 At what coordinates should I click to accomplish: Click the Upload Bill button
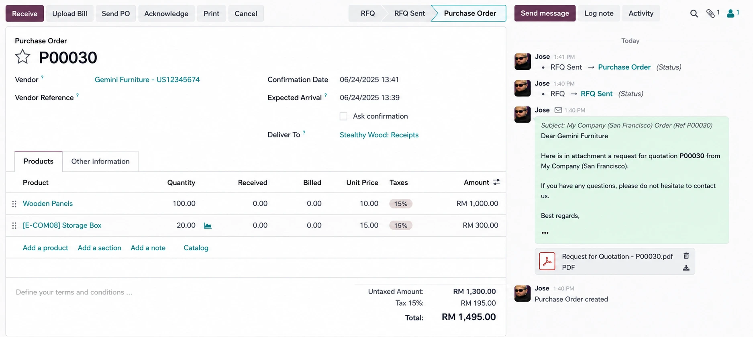pyautogui.click(x=69, y=14)
